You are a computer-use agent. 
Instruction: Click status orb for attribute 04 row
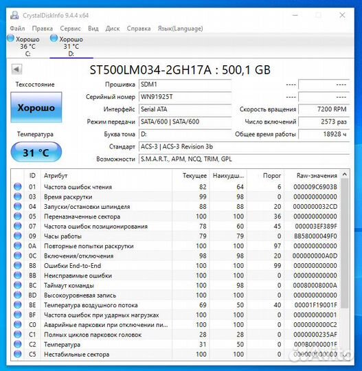[x=17, y=207]
